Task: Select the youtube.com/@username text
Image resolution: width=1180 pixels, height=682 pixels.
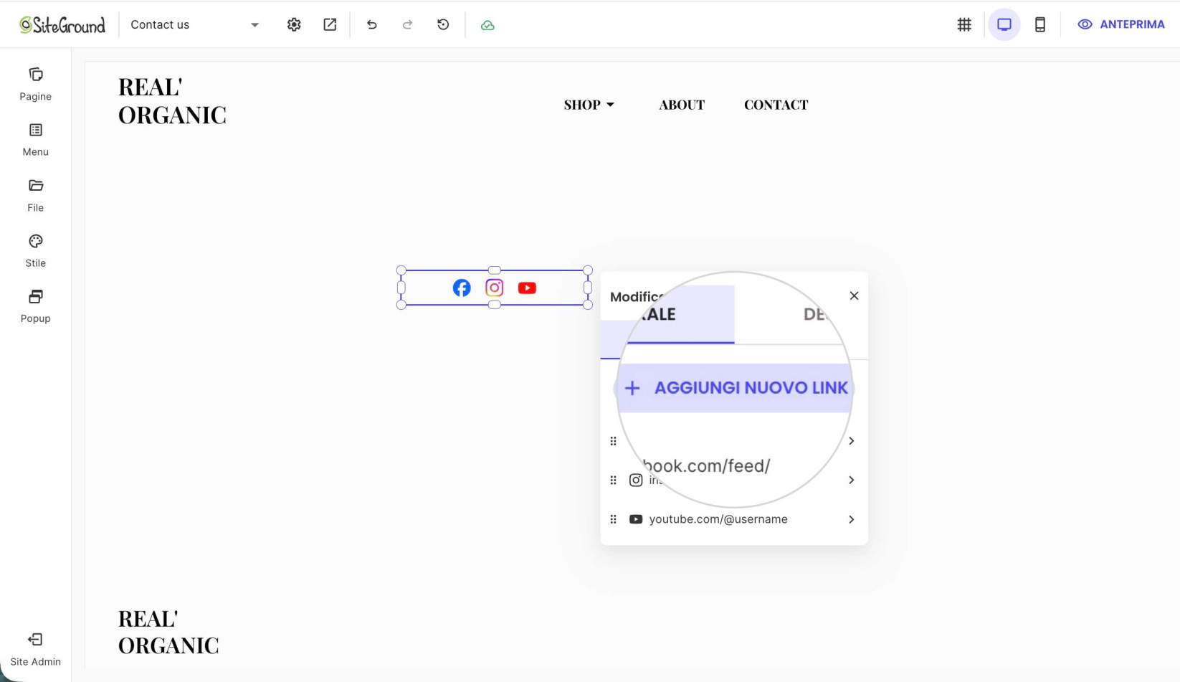Action: tap(718, 519)
